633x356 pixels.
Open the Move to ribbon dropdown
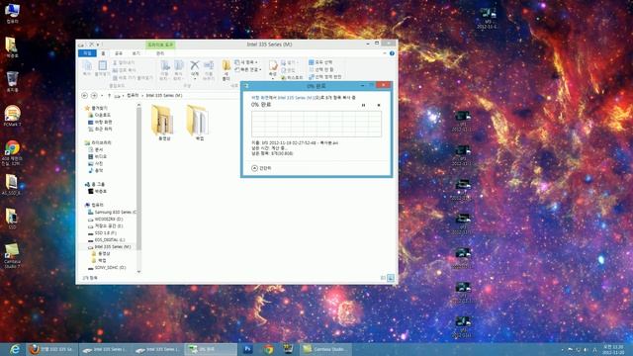pos(165,70)
